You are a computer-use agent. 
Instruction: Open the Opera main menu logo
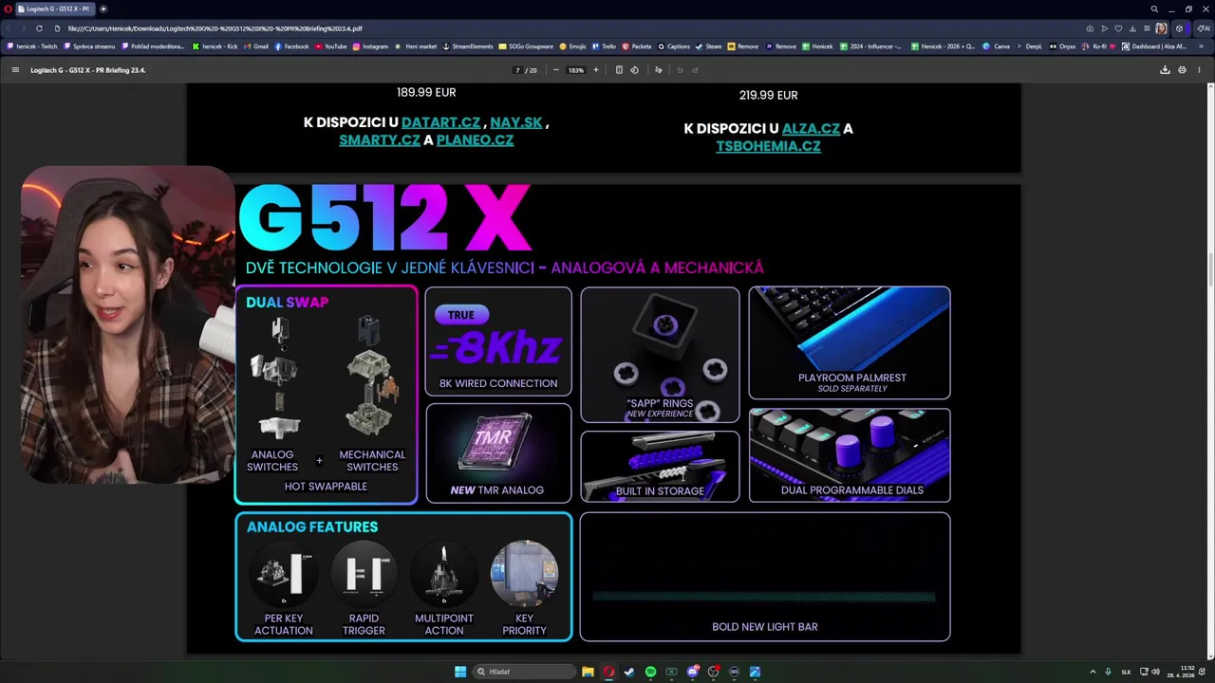click(8, 9)
